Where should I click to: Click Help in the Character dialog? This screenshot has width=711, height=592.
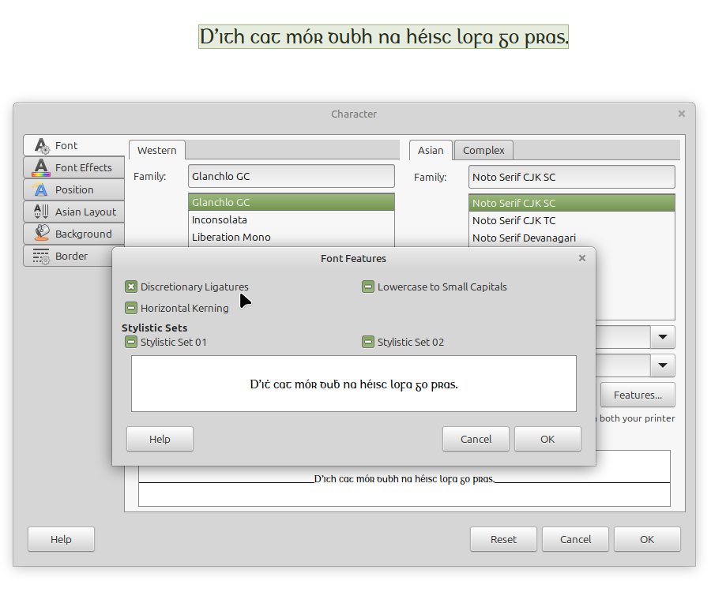pos(61,539)
